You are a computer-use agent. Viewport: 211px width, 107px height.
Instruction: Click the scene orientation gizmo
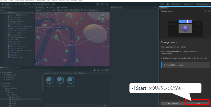point(103,19)
